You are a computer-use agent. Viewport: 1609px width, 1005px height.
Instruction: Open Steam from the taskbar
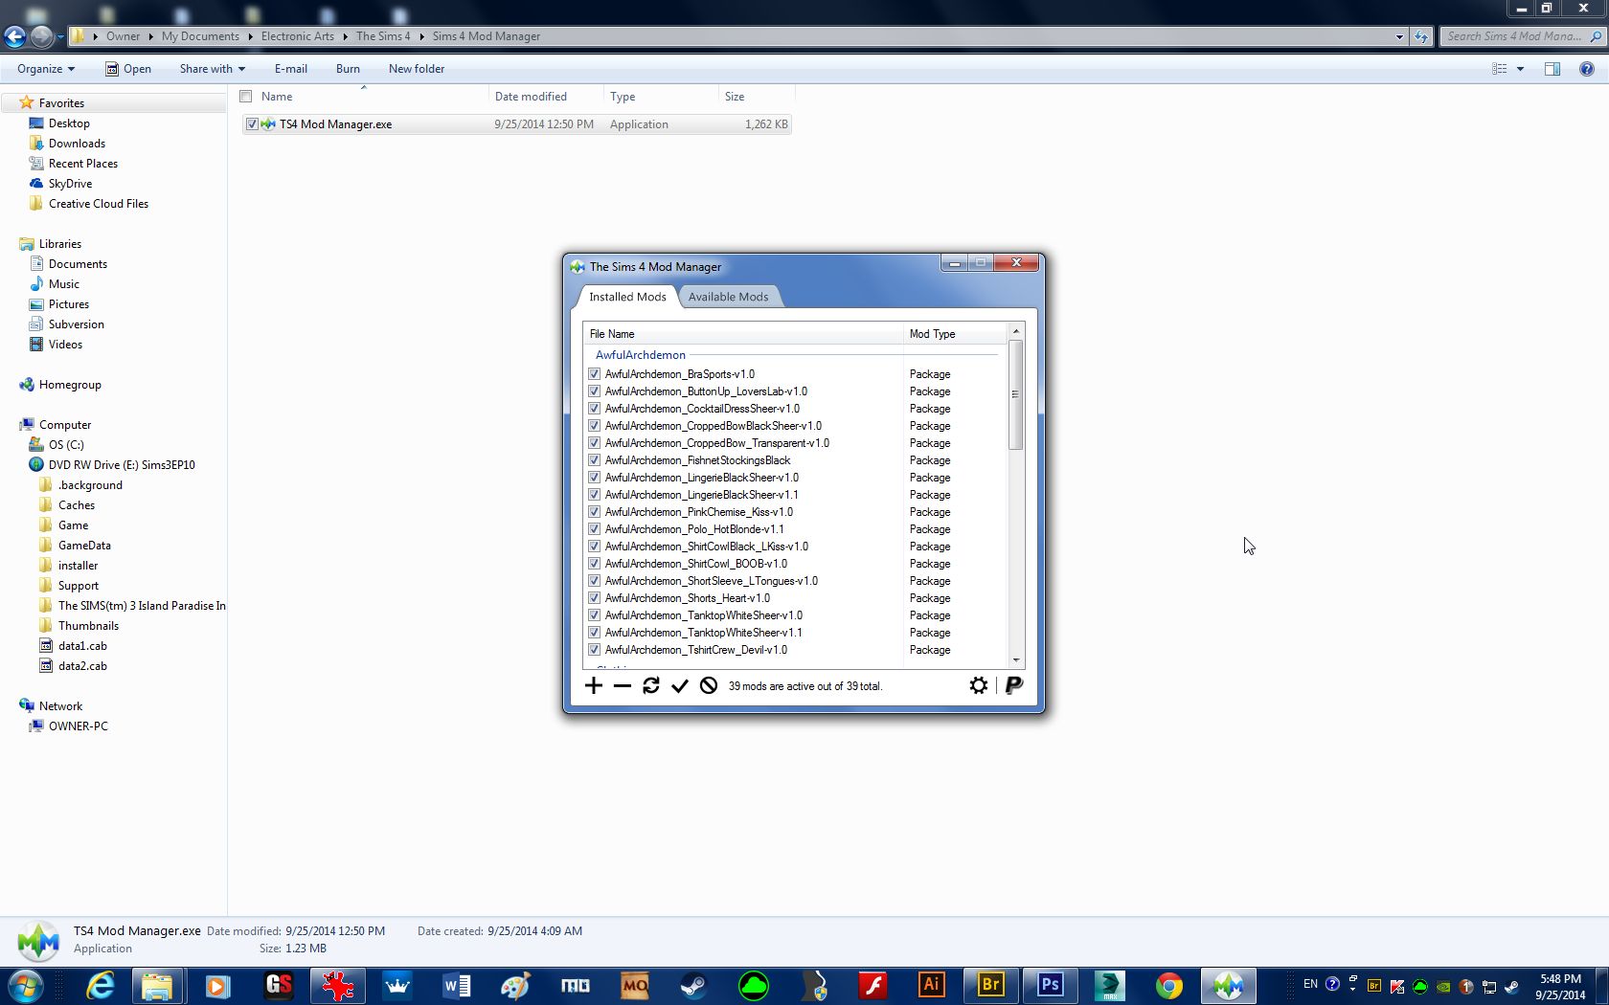[x=693, y=985]
